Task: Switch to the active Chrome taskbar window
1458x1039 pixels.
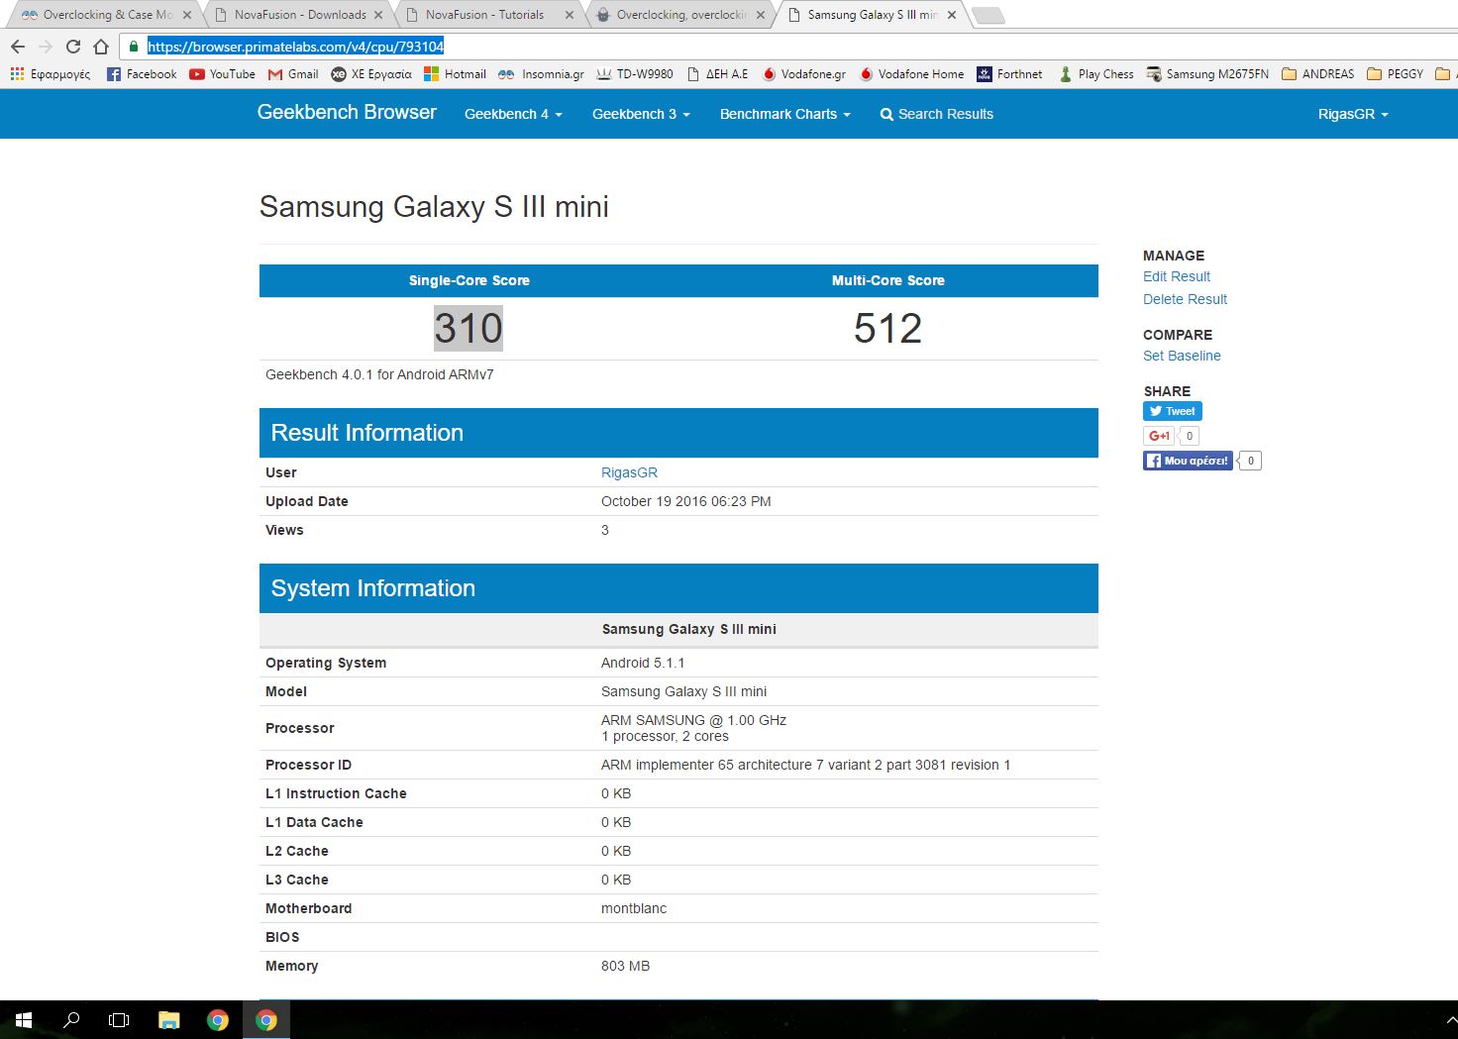Action: 266,1019
